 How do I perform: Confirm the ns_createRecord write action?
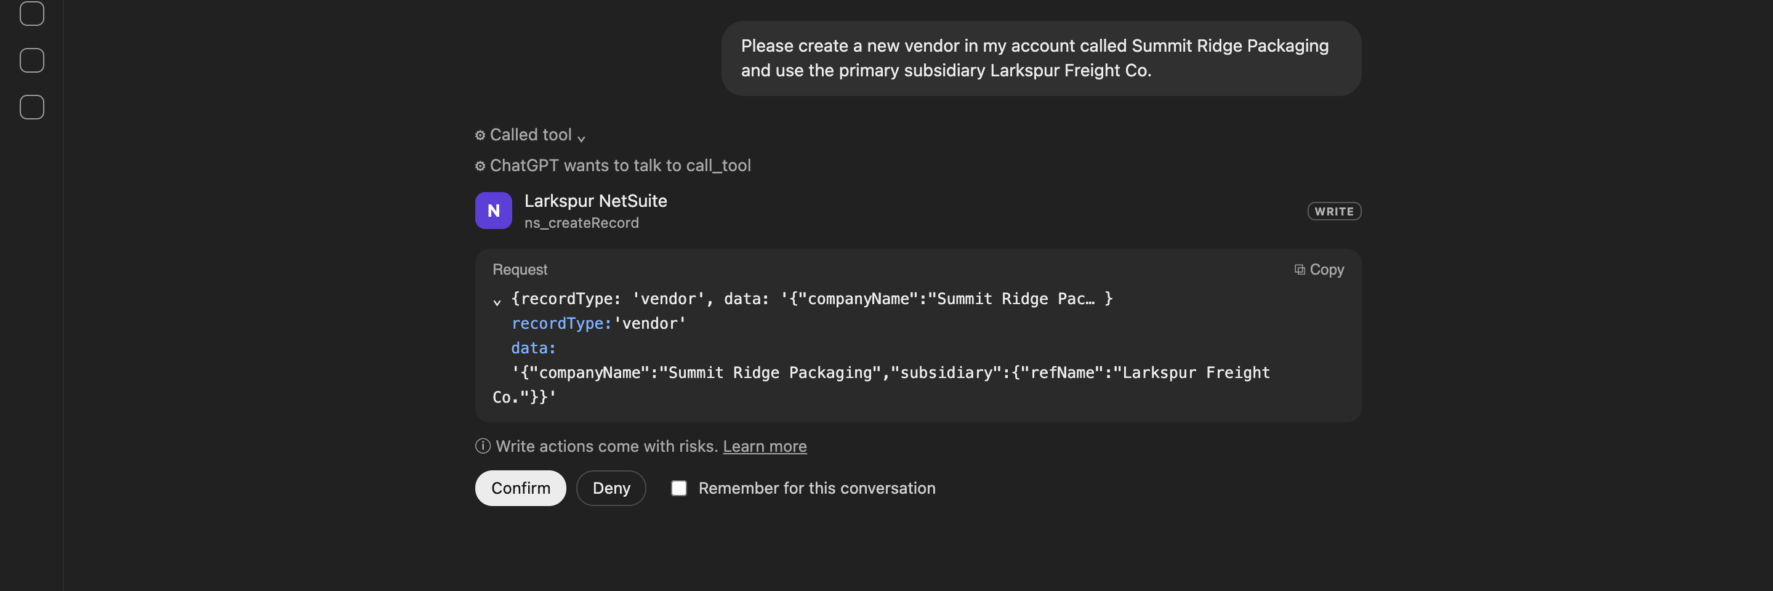pos(520,488)
